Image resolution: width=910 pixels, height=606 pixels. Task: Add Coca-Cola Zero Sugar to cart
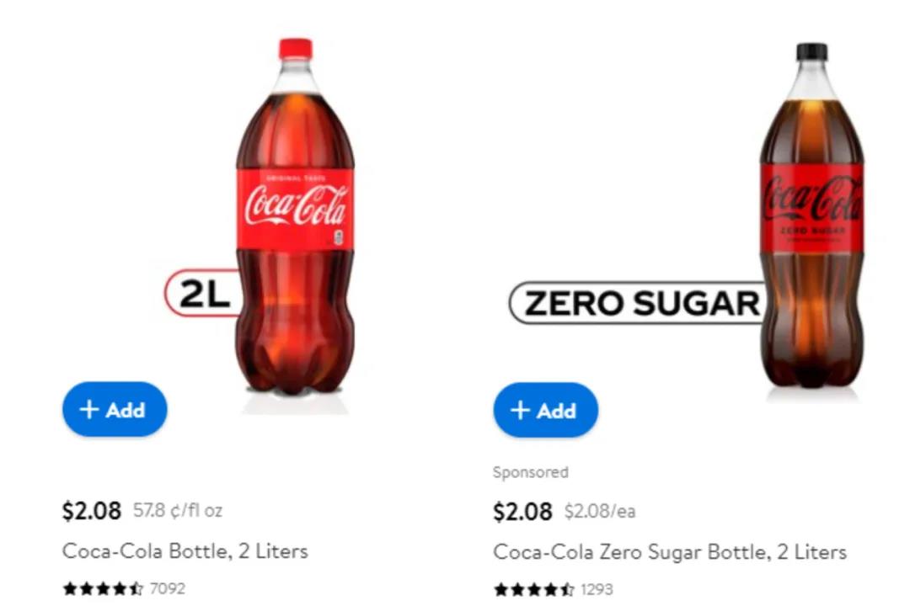(545, 411)
